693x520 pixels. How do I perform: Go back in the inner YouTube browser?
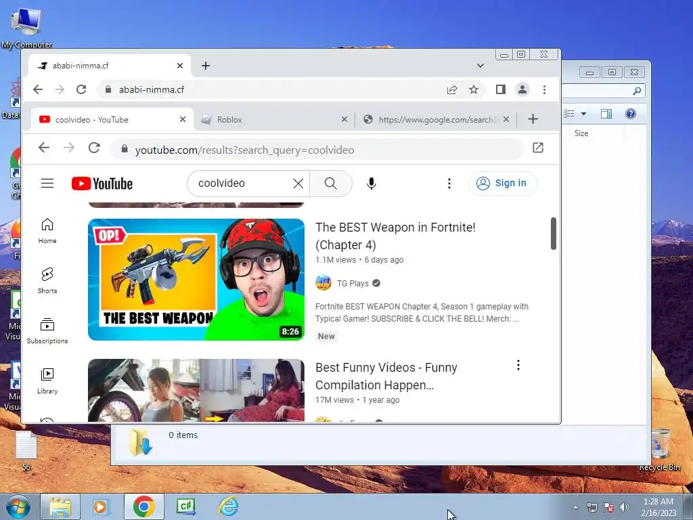coord(44,148)
